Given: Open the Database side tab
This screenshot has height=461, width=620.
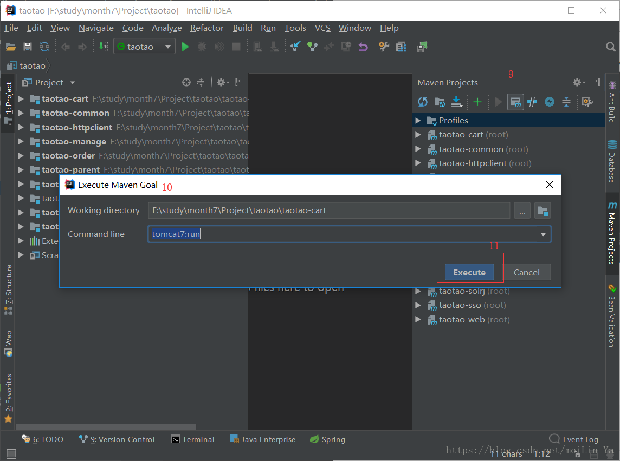Looking at the screenshot, I should tap(612, 161).
